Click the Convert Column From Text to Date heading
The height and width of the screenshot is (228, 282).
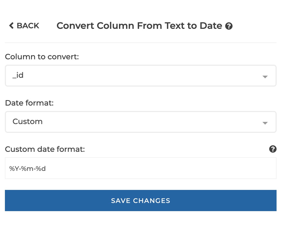[139, 26]
